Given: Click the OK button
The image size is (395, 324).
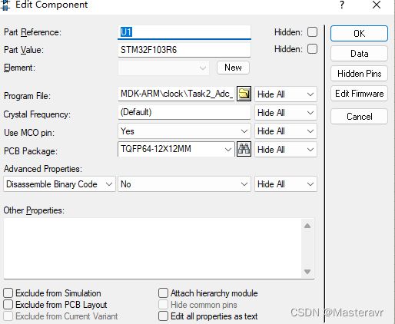Looking at the screenshot, I should (359, 33).
